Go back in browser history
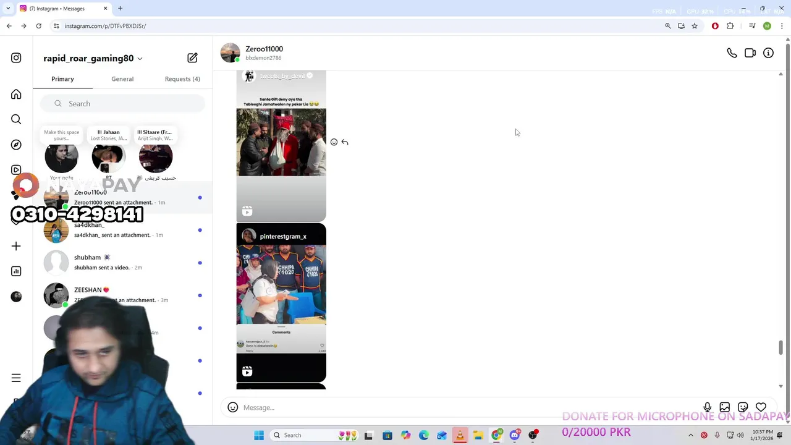The image size is (791, 445). click(x=9, y=26)
